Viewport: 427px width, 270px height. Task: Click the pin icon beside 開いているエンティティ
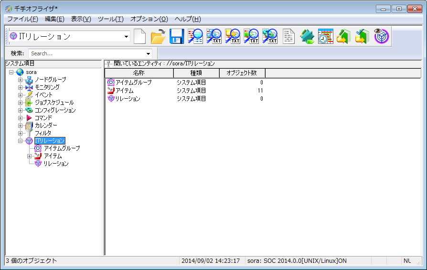pos(108,63)
